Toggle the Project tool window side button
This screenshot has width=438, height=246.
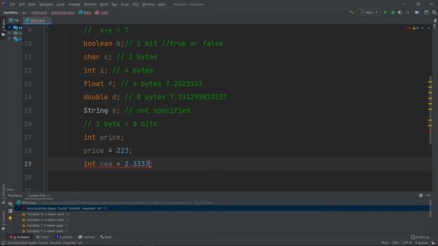pyautogui.click(x=3, y=27)
